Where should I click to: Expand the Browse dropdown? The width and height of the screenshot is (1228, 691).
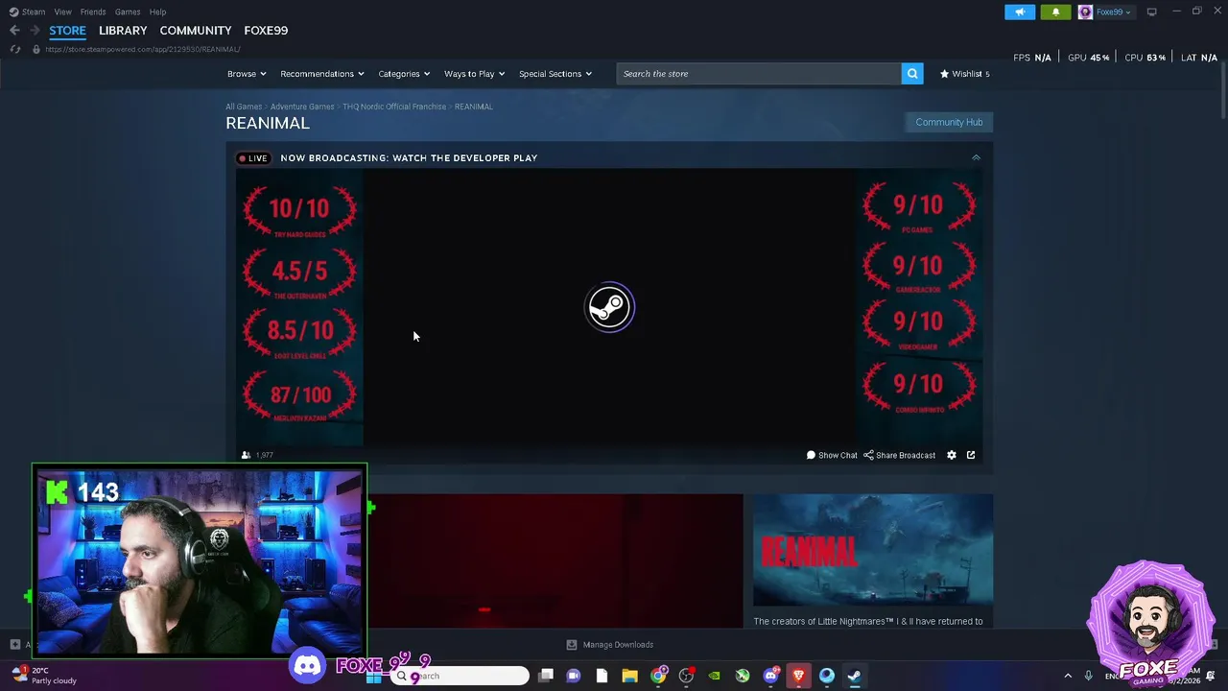(248, 74)
